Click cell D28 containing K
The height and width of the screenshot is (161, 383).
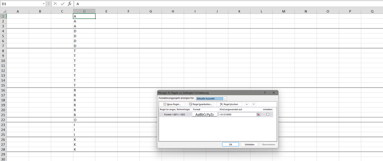pos(84,149)
